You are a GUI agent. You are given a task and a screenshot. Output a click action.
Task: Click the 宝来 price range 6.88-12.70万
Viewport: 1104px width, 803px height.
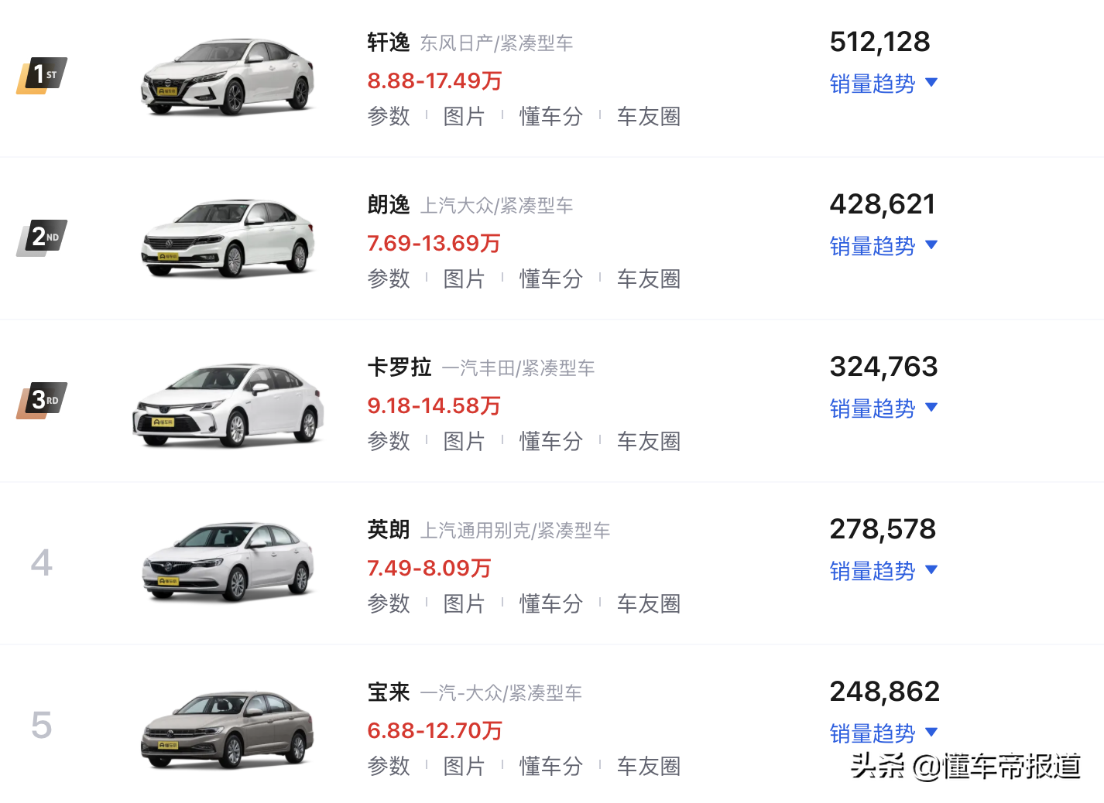[x=434, y=730]
